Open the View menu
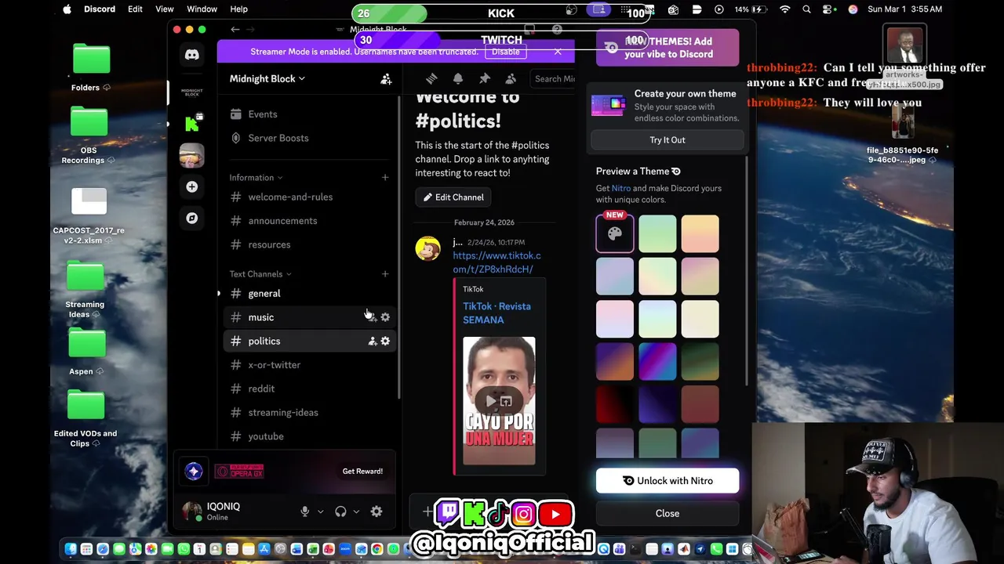Screen dimensions: 1004x564 click(165, 9)
